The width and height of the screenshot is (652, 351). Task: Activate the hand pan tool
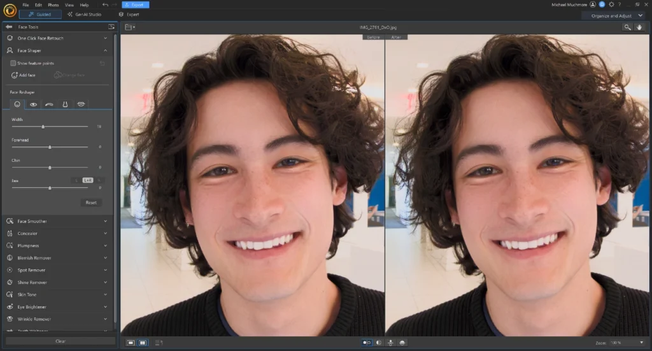tap(639, 27)
